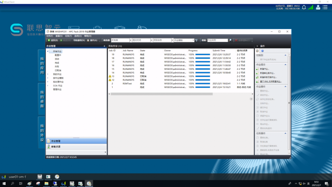Image resolution: width=332 pixels, height=187 pixels.
Task: Expand the SOA 作业 tree node
Action: click(48, 86)
